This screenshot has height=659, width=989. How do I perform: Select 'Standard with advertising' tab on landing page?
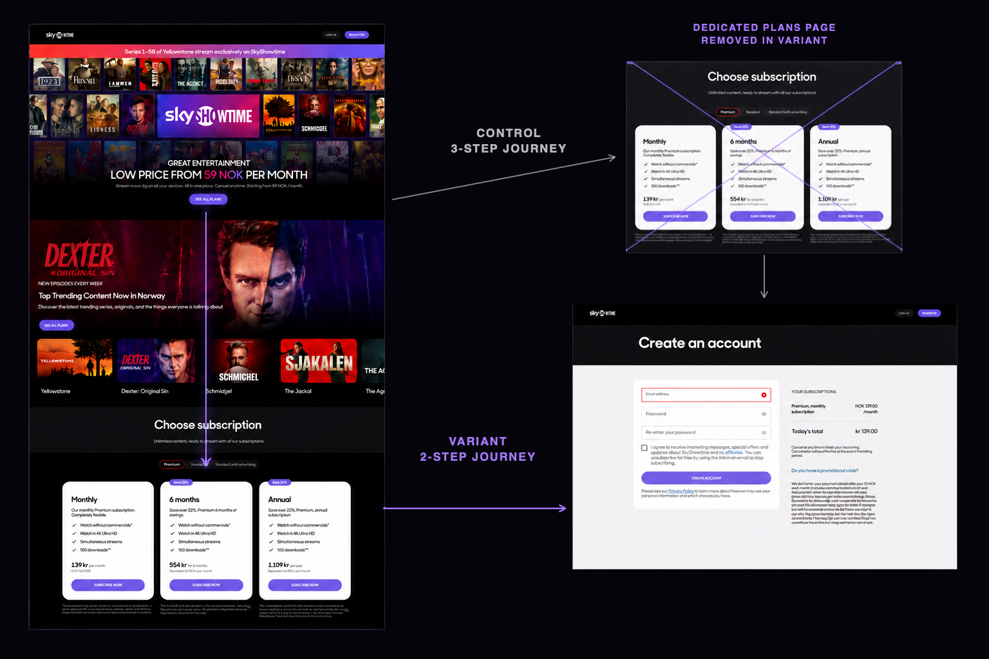pos(235,464)
